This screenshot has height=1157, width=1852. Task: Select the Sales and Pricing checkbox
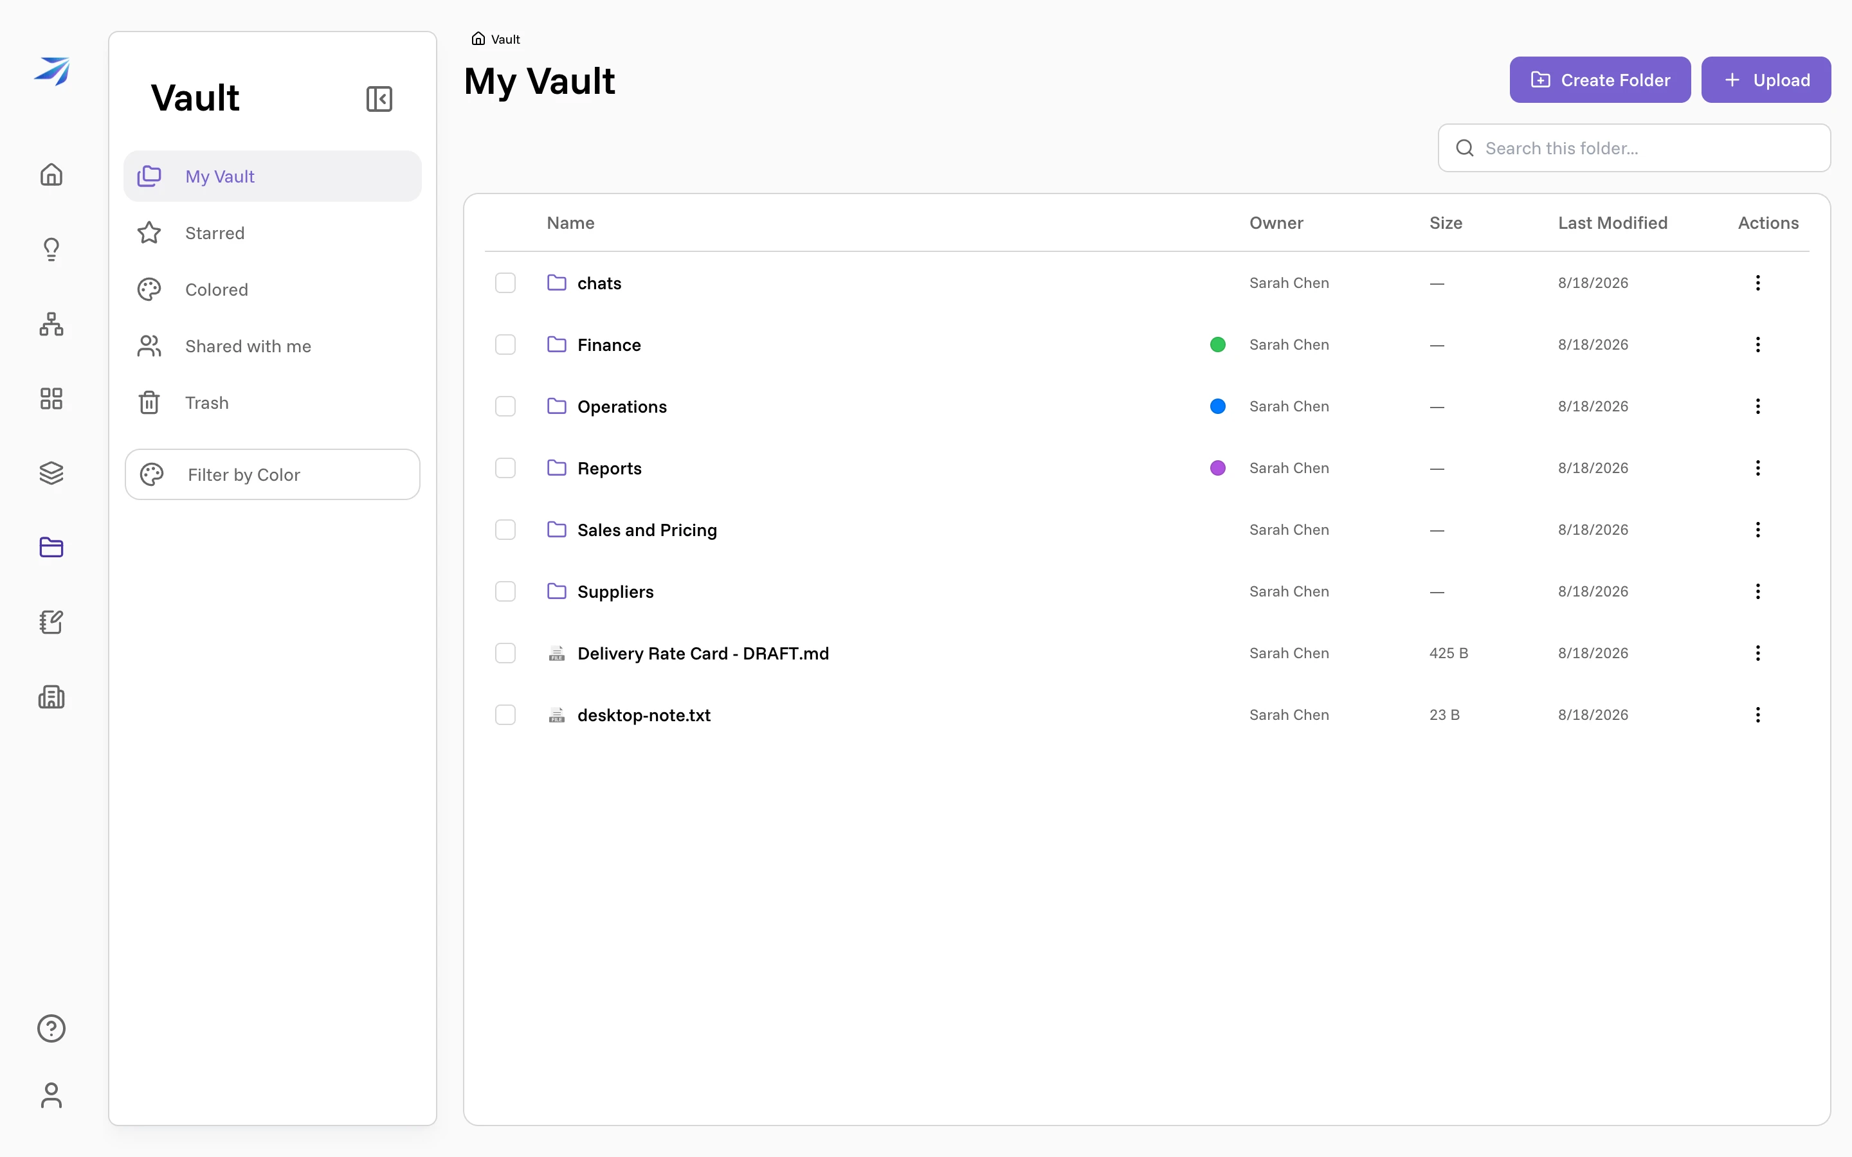pyautogui.click(x=505, y=530)
